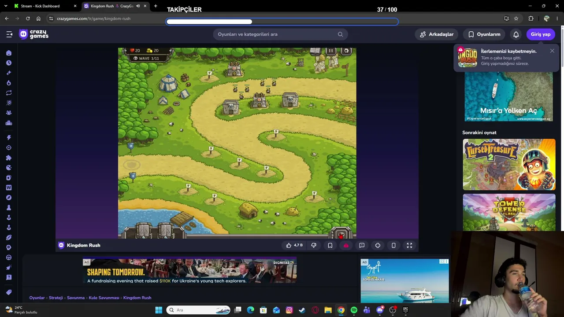Click the Giriş yap login button
Screen dimensions: 564x317
point(541,34)
